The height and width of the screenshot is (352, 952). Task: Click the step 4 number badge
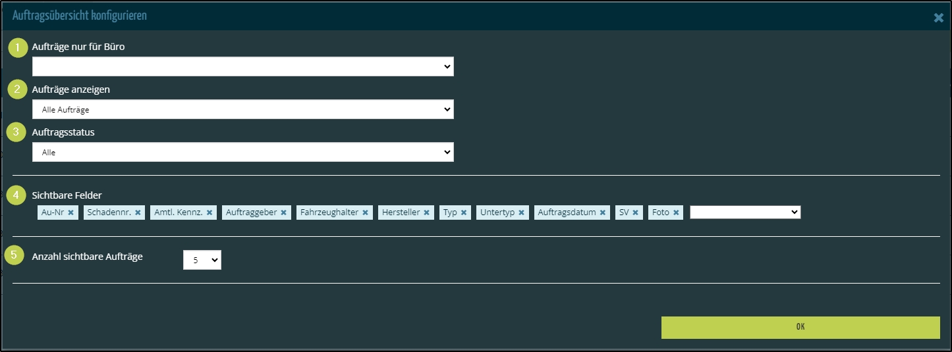click(16, 195)
